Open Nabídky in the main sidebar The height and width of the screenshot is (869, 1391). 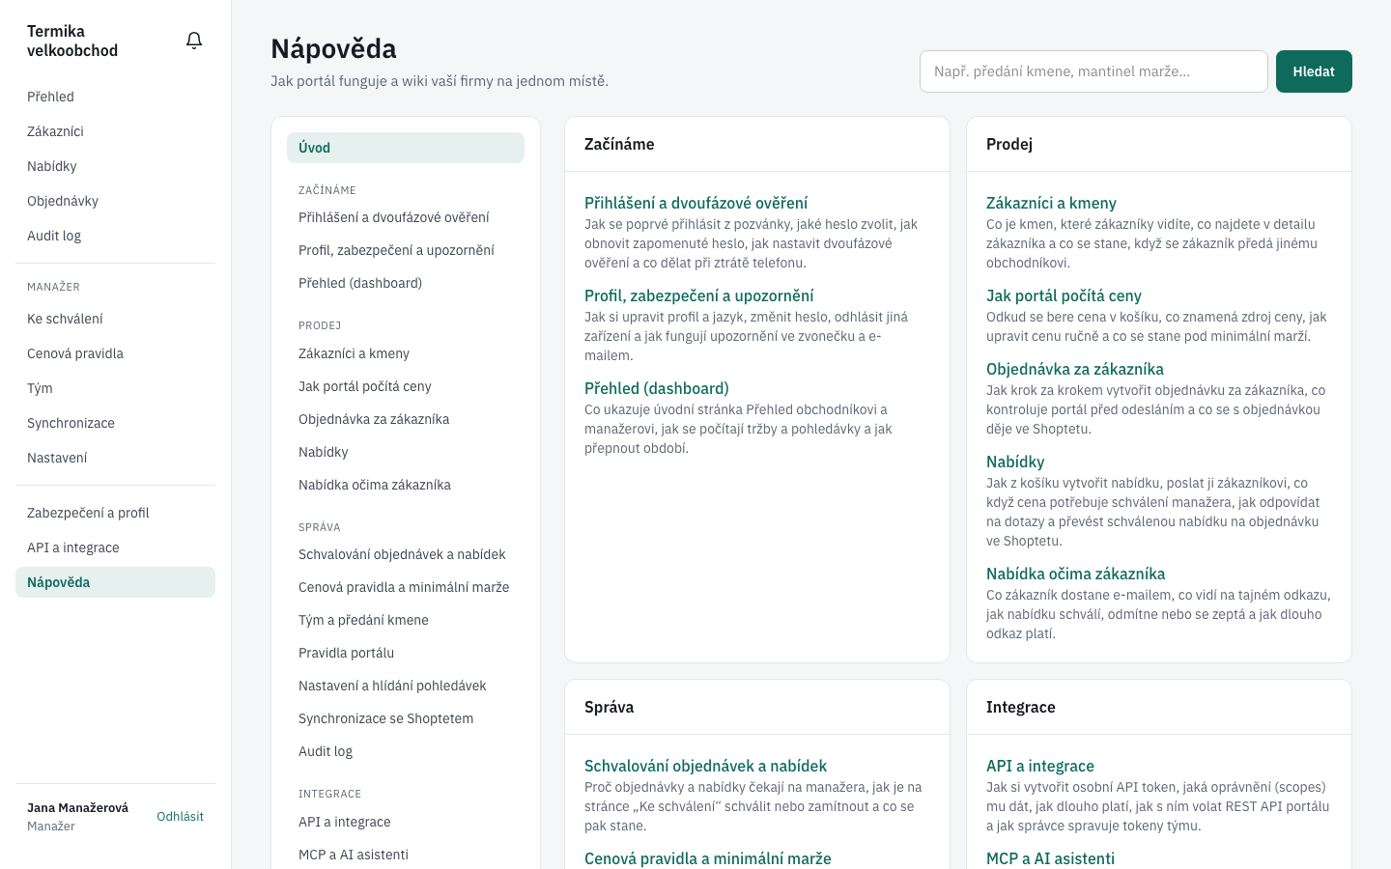[x=115, y=166]
